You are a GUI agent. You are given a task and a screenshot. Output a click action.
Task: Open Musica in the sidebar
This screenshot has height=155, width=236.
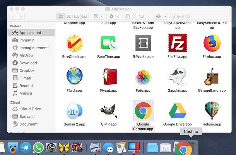(x=31, y=93)
